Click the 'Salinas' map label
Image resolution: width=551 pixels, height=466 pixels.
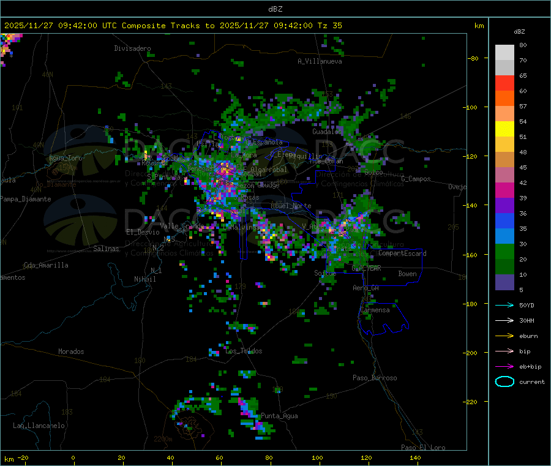pyautogui.click(x=106, y=249)
